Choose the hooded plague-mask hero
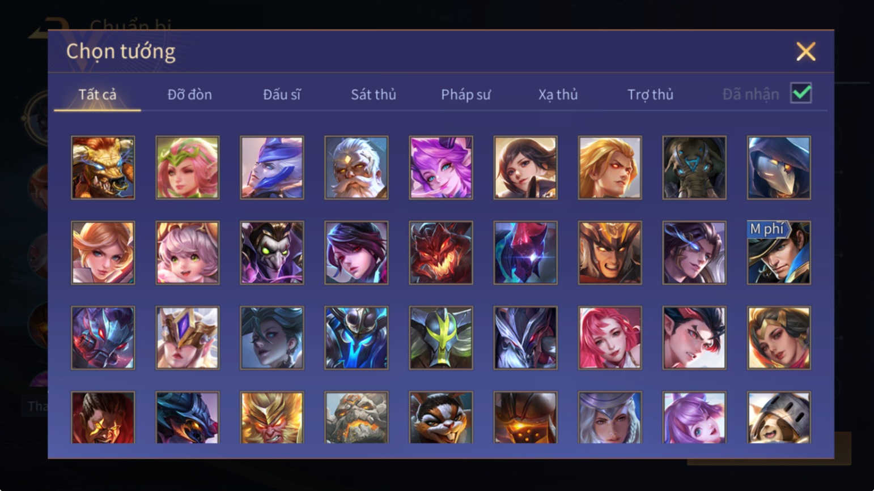This screenshot has height=491, width=874. tap(779, 168)
